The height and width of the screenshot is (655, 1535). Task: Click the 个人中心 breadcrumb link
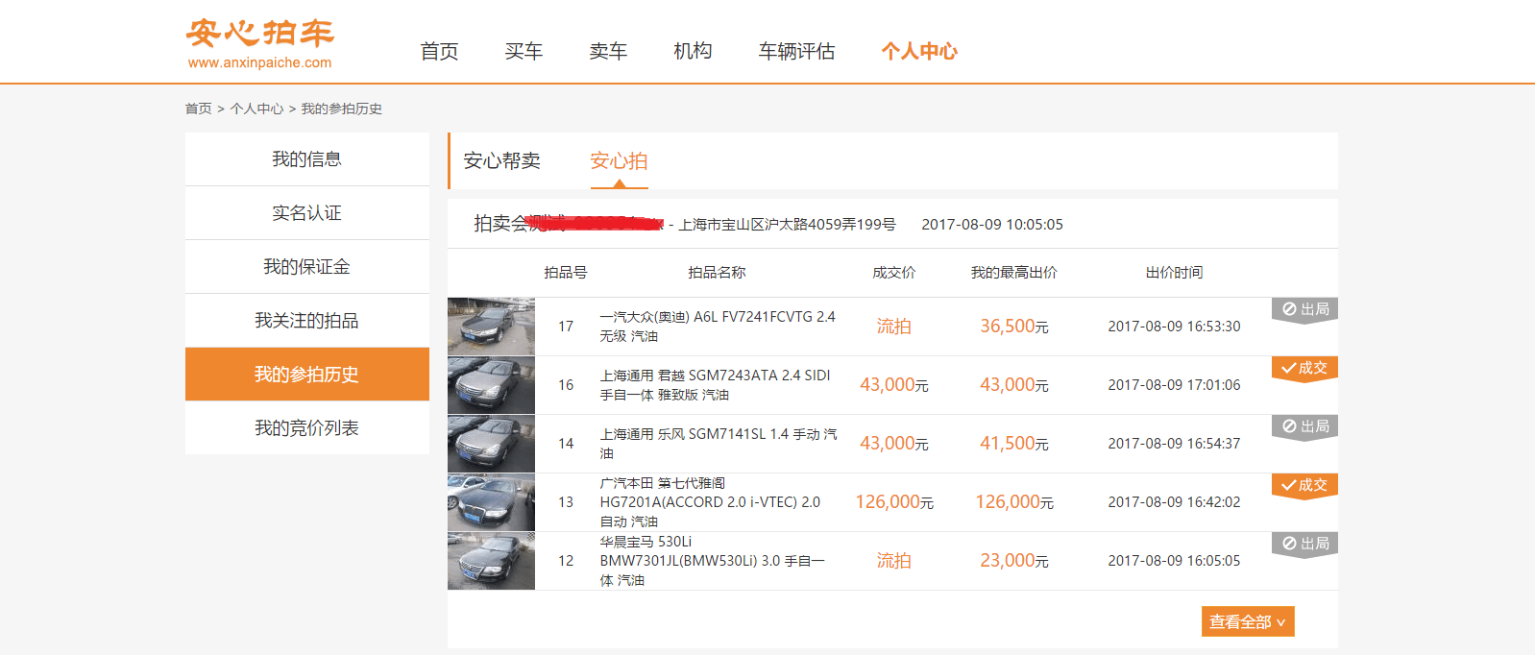click(256, 109)
